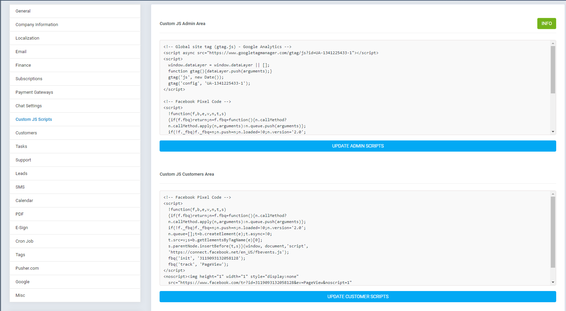
Task: Select Payment Gateways in sidebar
Action: pos(75,92)
